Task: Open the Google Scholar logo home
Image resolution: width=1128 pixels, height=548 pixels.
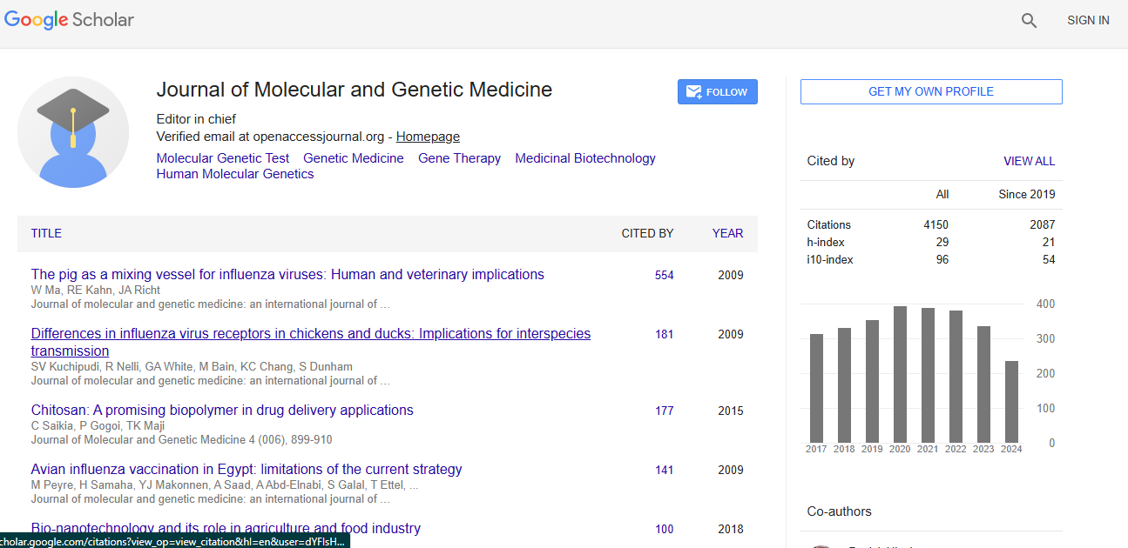Action: click(x=70, y=20)
